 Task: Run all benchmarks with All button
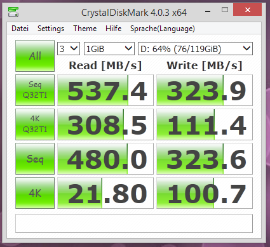[35, 56]
